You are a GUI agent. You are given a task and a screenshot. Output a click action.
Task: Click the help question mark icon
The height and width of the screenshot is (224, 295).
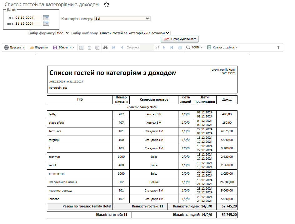tap(278, 47)
